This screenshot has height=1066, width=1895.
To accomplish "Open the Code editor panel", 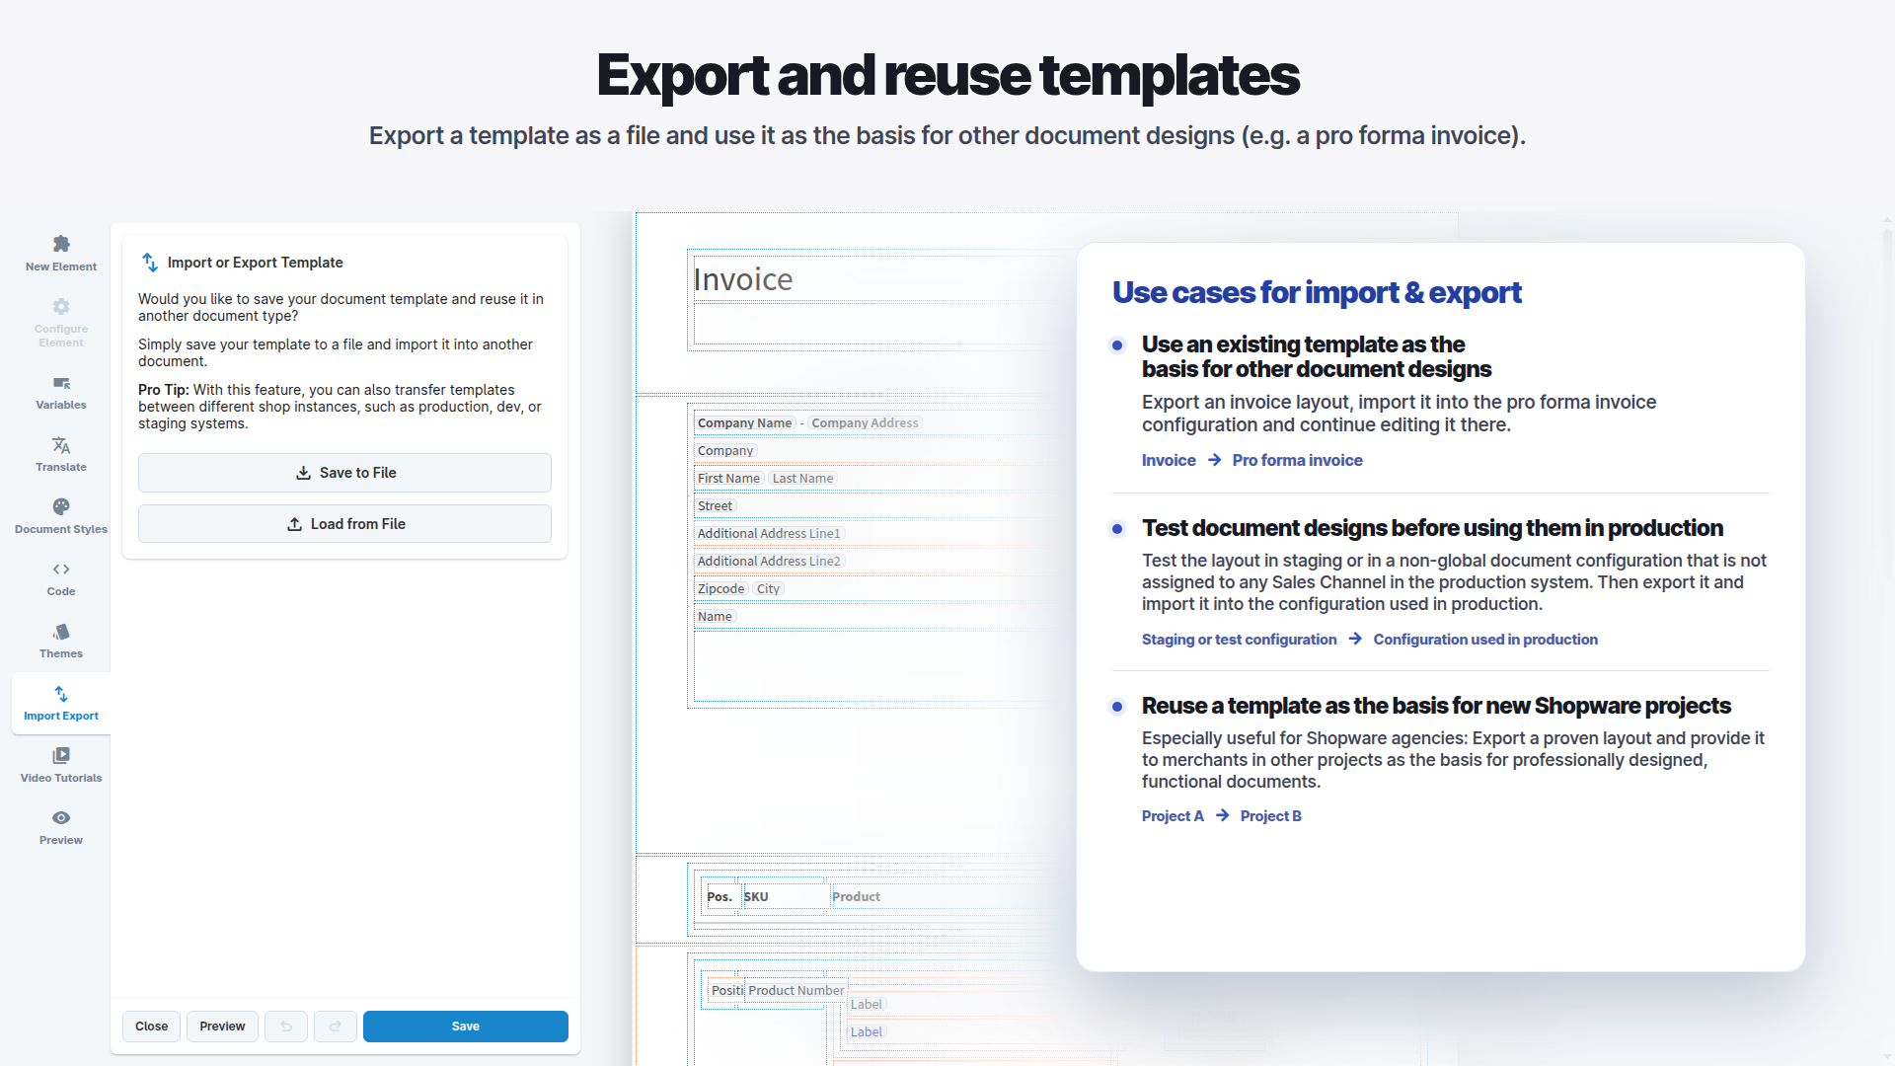I will (61, 578).
